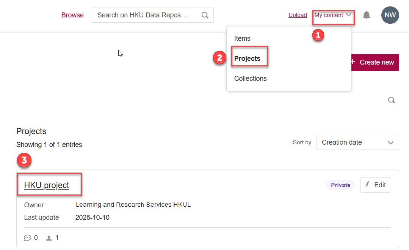Open the Sort by Creation date dropdown

click(357, 142)
